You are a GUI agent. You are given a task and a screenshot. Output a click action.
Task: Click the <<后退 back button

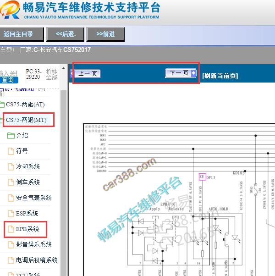click(x=66, y=34)
